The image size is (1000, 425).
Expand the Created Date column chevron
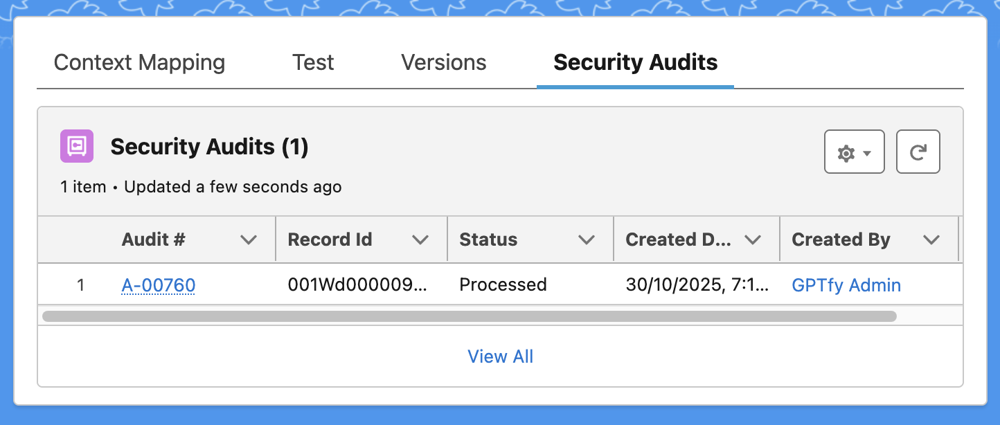pos(752,240)
